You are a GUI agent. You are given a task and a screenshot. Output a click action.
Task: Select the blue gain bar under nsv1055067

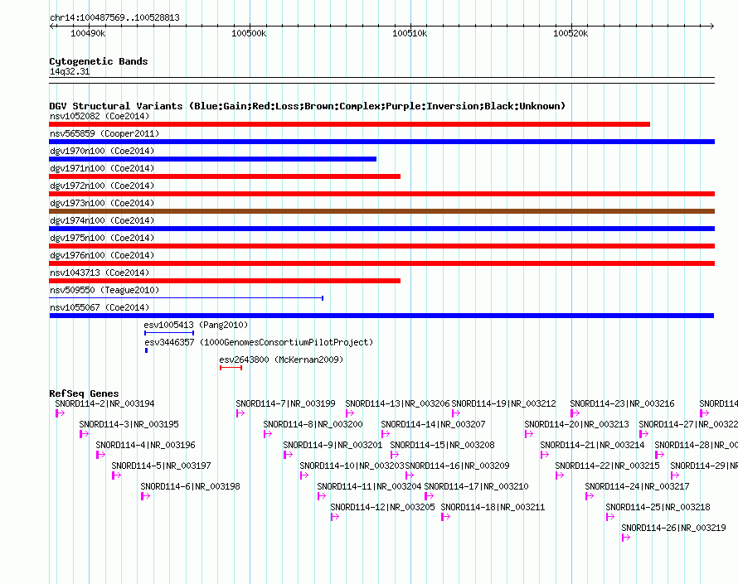click(x=381, y=316)
